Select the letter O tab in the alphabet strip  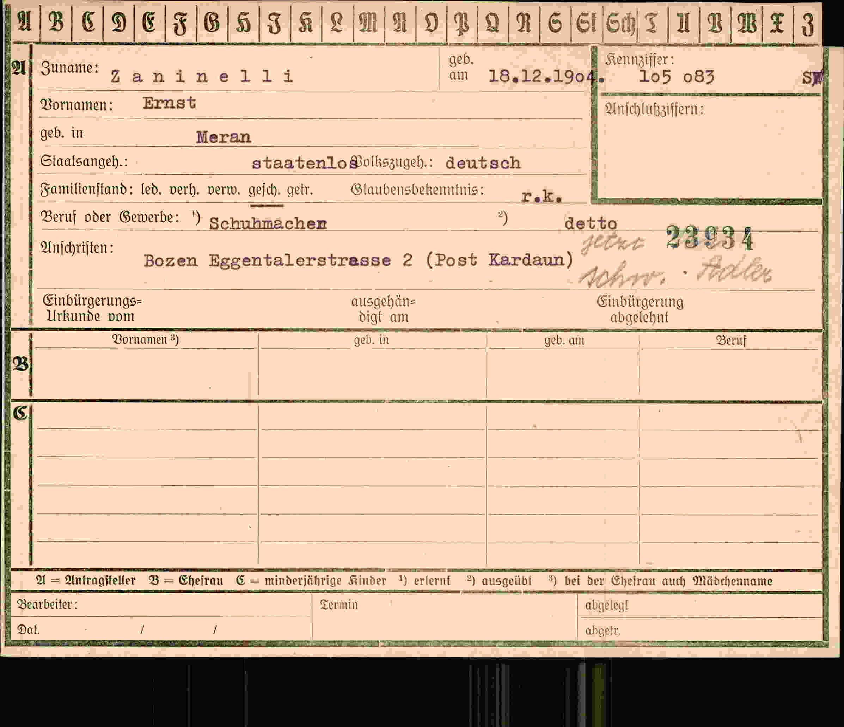pos(432,22)
